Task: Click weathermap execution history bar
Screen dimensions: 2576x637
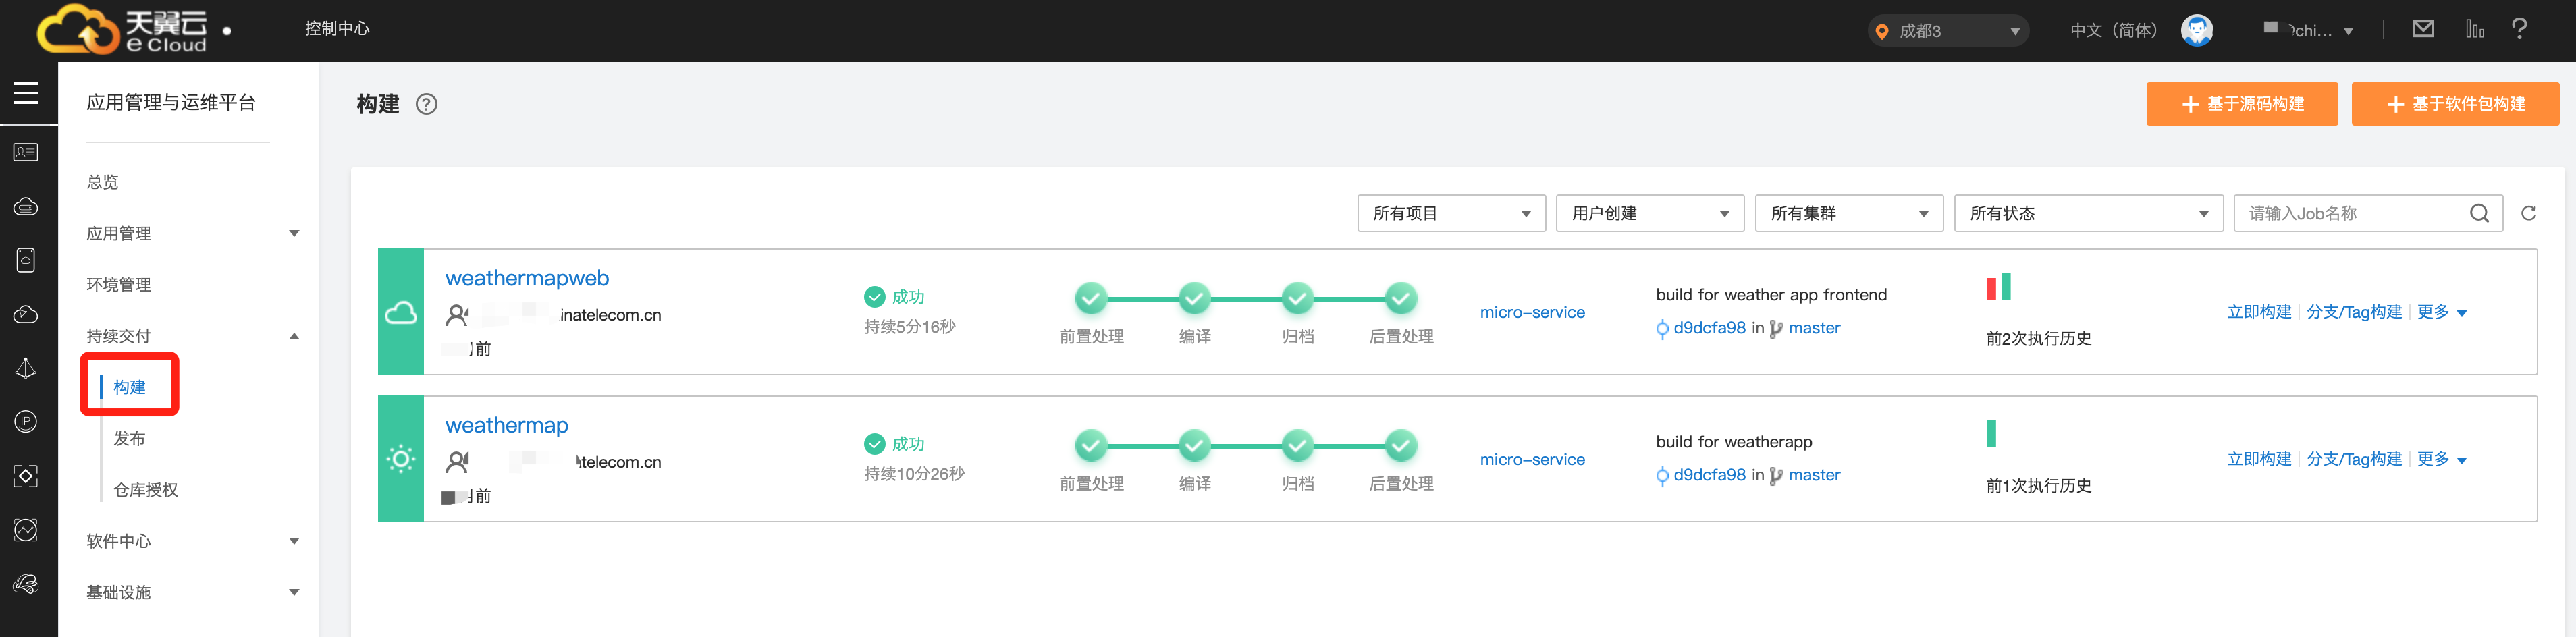Action: [1991, 433]
